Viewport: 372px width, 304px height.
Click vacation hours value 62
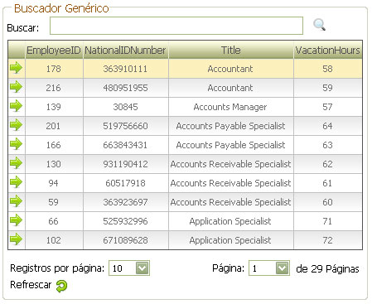click(x=327, y=164)
